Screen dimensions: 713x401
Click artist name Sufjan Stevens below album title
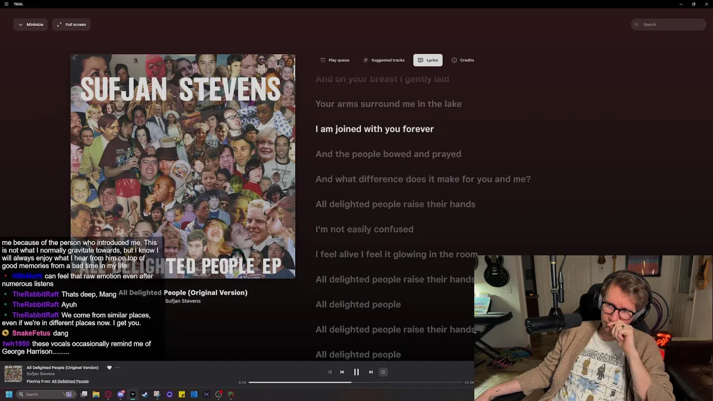pos(183,301)
